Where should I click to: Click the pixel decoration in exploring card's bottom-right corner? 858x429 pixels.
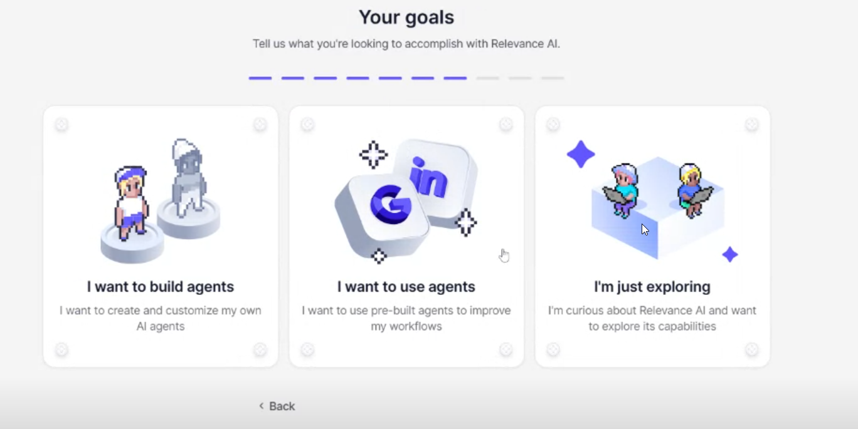pos(751,349)
